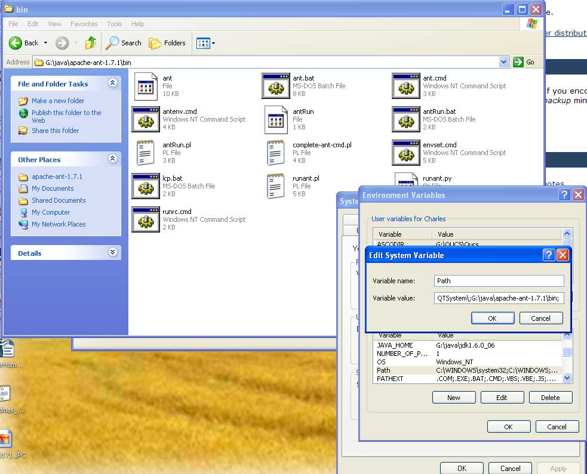Screen dimensions: 587x474
Task: Select the antenv.cmd script icon
Action: point(146,119)
